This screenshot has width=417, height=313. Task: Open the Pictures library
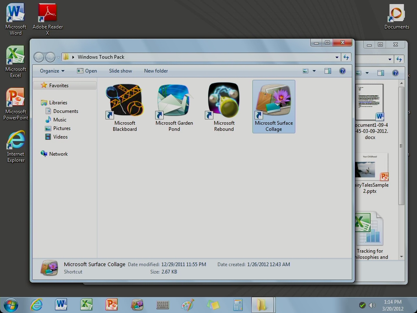58,128
